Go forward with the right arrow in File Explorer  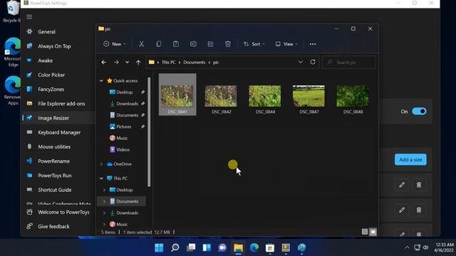click(116, 62)
